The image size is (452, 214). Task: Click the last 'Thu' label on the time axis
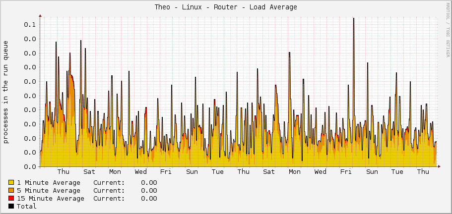click(423, 172)
